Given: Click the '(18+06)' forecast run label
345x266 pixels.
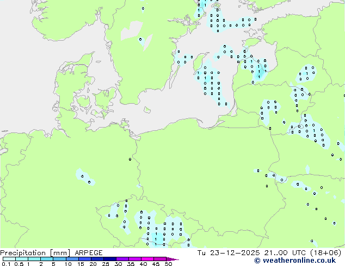Looking at the screenshot, I should pos(325,253).
